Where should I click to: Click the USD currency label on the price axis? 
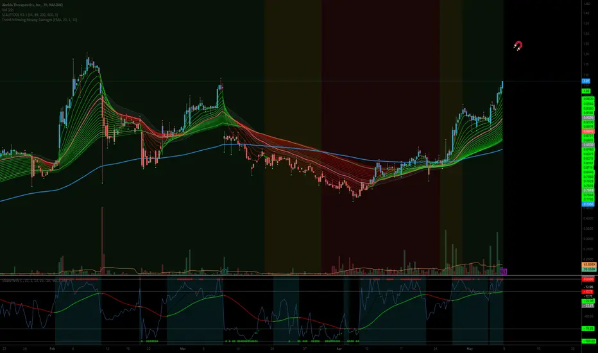[x=586, y=4]
